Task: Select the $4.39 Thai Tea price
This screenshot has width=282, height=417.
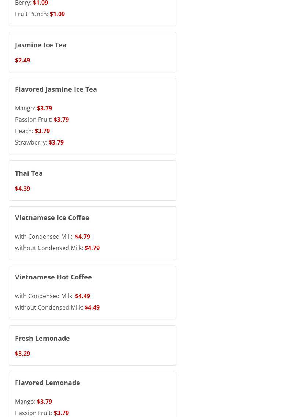Action: point(22,189)
